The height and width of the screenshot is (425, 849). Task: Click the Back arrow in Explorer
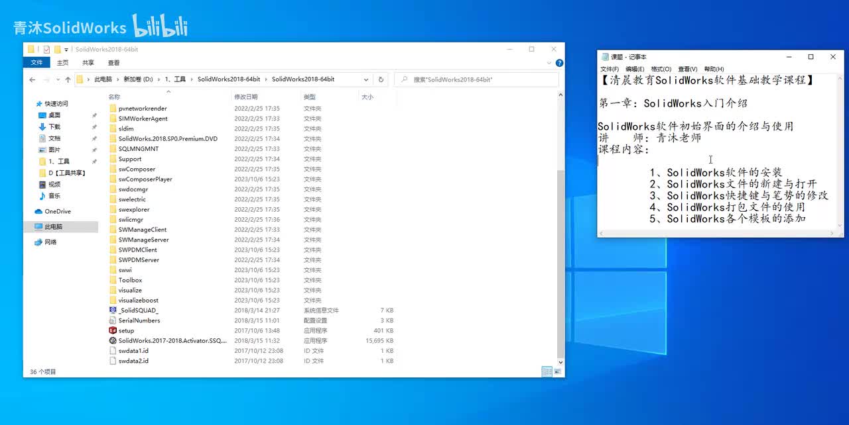pyautogui.click(x=33, y=79)
